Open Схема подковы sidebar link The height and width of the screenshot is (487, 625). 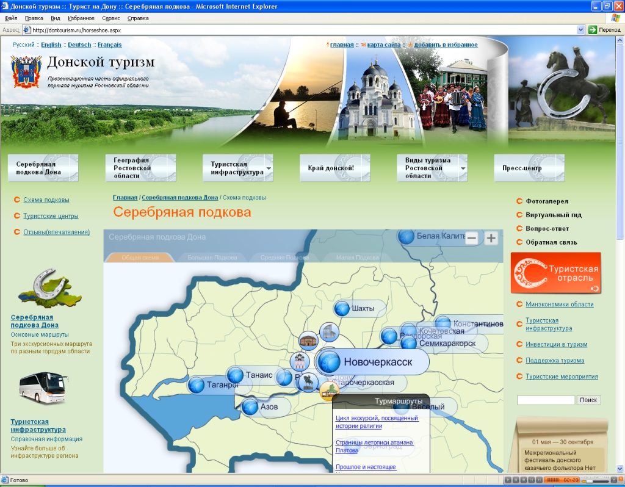pos(46,200)
